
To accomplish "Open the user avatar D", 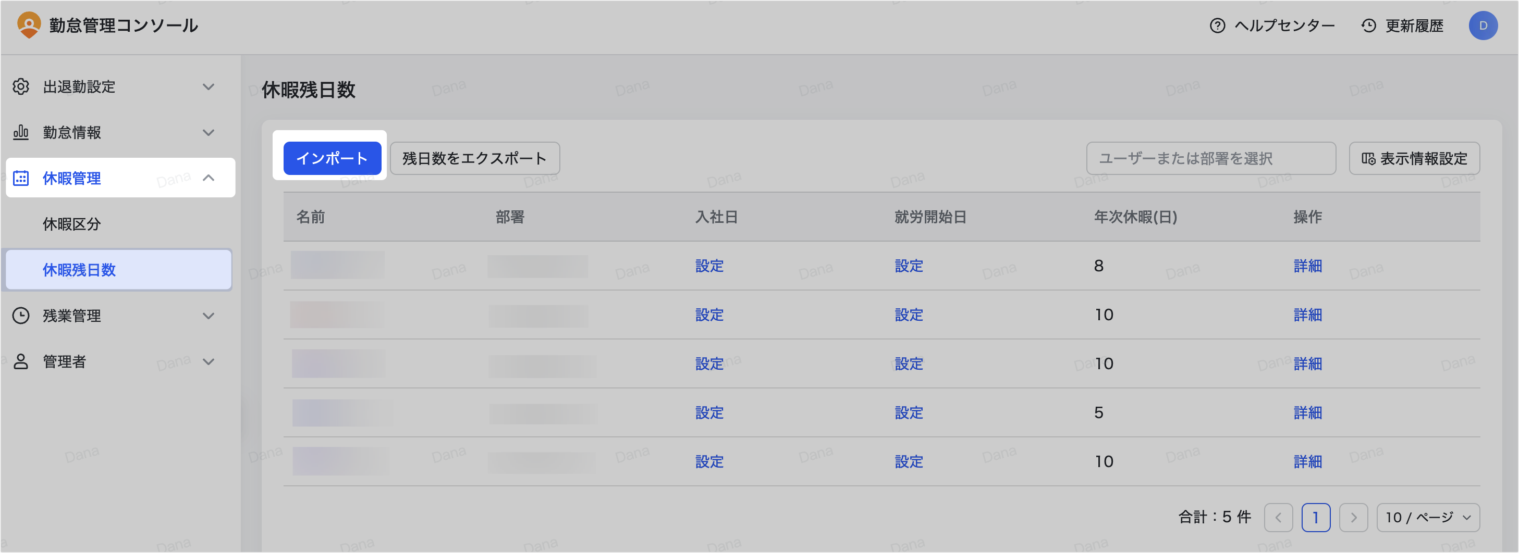I will pyautogui.click(x=1483, y=26).
